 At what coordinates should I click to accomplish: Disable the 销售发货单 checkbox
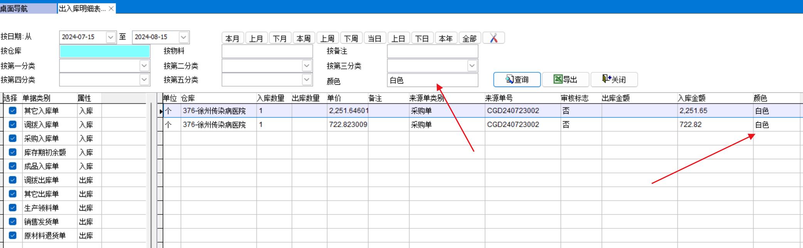(x=13, y=222)
